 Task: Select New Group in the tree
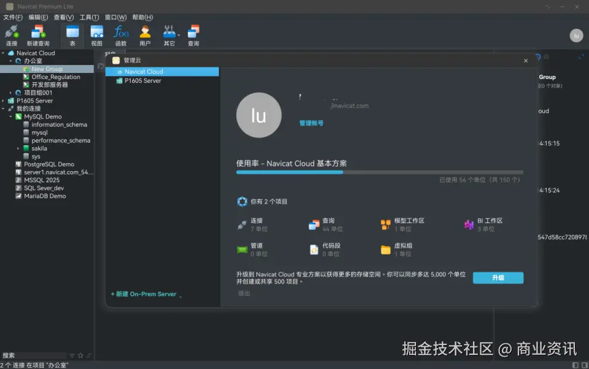click(47, 69)
